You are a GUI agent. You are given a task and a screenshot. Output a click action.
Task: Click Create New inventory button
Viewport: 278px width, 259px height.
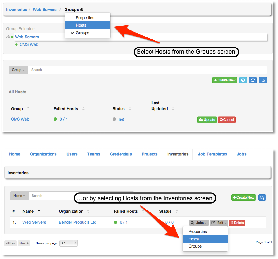tap(244, 198)
